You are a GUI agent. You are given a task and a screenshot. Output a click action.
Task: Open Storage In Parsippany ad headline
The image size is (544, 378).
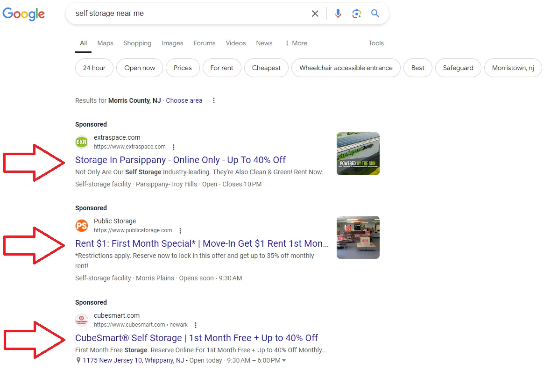pyautogui.click(x=180, y=160)
